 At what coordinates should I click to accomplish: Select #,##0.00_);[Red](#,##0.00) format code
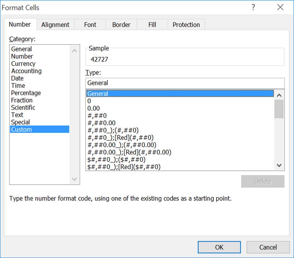(x=180, y=152)
